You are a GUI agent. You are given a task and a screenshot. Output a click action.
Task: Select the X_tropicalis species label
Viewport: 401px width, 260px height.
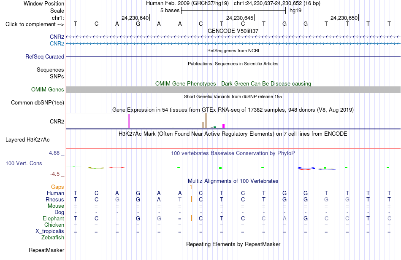coord(50,231)
